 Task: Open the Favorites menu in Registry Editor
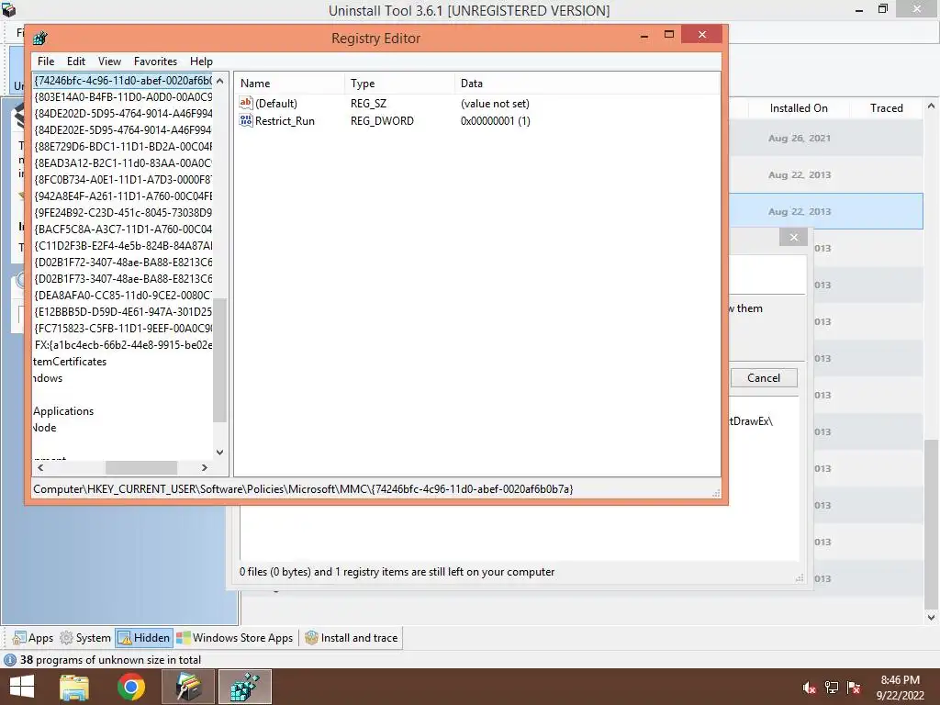tap(155, 62)
